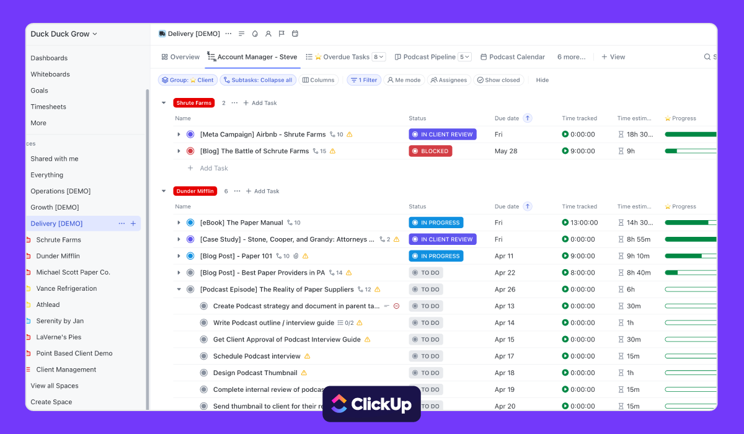The image size is (744, 434).
Task: Enable Me mode filtering
Action: (x=404, y=79)
